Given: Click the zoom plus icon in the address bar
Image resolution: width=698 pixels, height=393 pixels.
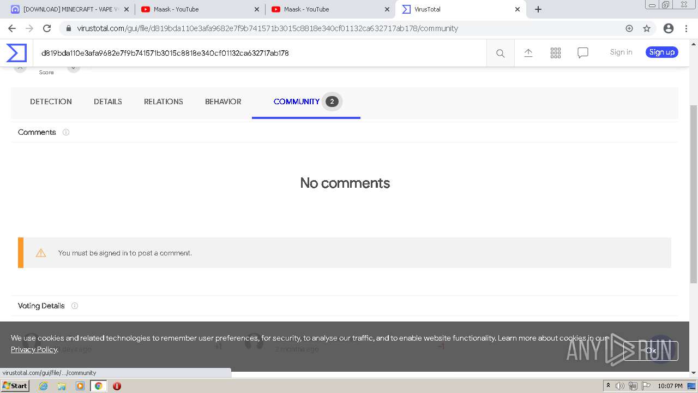Looking at the screenshot, I should pos(629,28).
